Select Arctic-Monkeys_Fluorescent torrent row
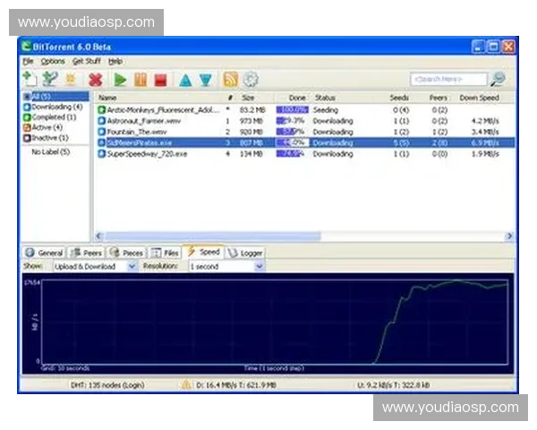Viewport: 537px width, 430px height. [305, 110]
